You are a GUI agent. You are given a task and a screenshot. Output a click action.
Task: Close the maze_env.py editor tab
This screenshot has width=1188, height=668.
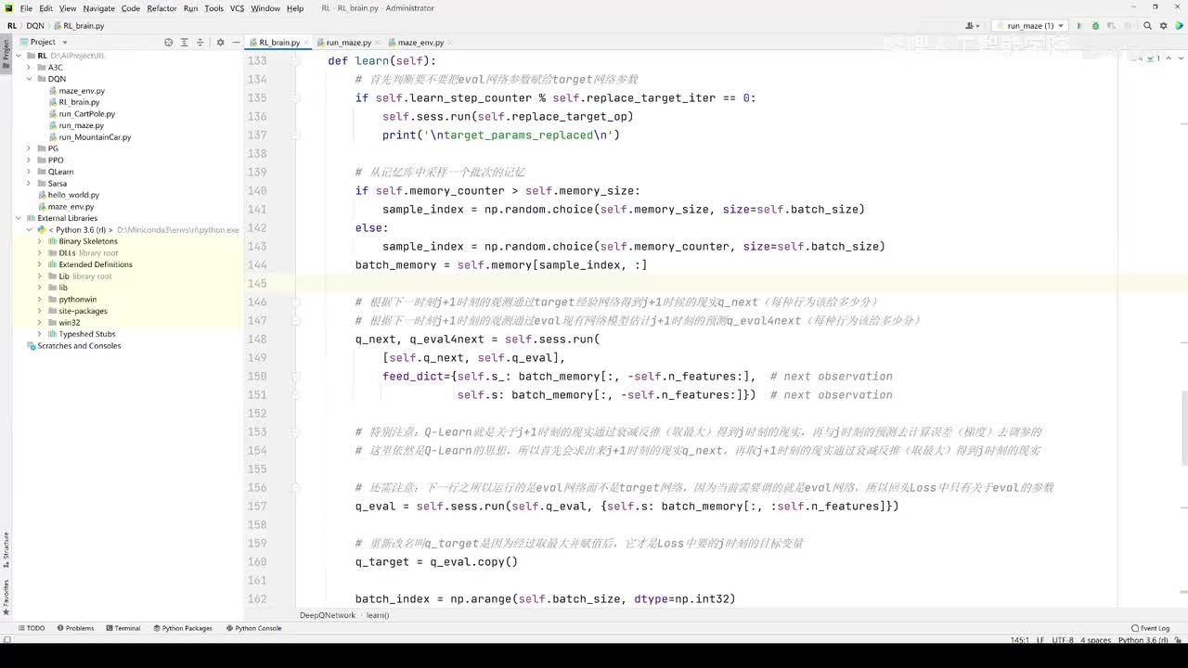click(450, 43)
